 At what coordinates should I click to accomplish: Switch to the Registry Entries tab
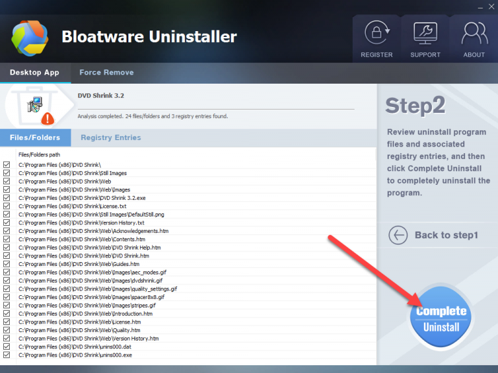click(x=110, y=138)
